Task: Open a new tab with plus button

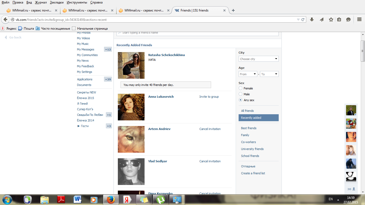Action: coord(233,10)
